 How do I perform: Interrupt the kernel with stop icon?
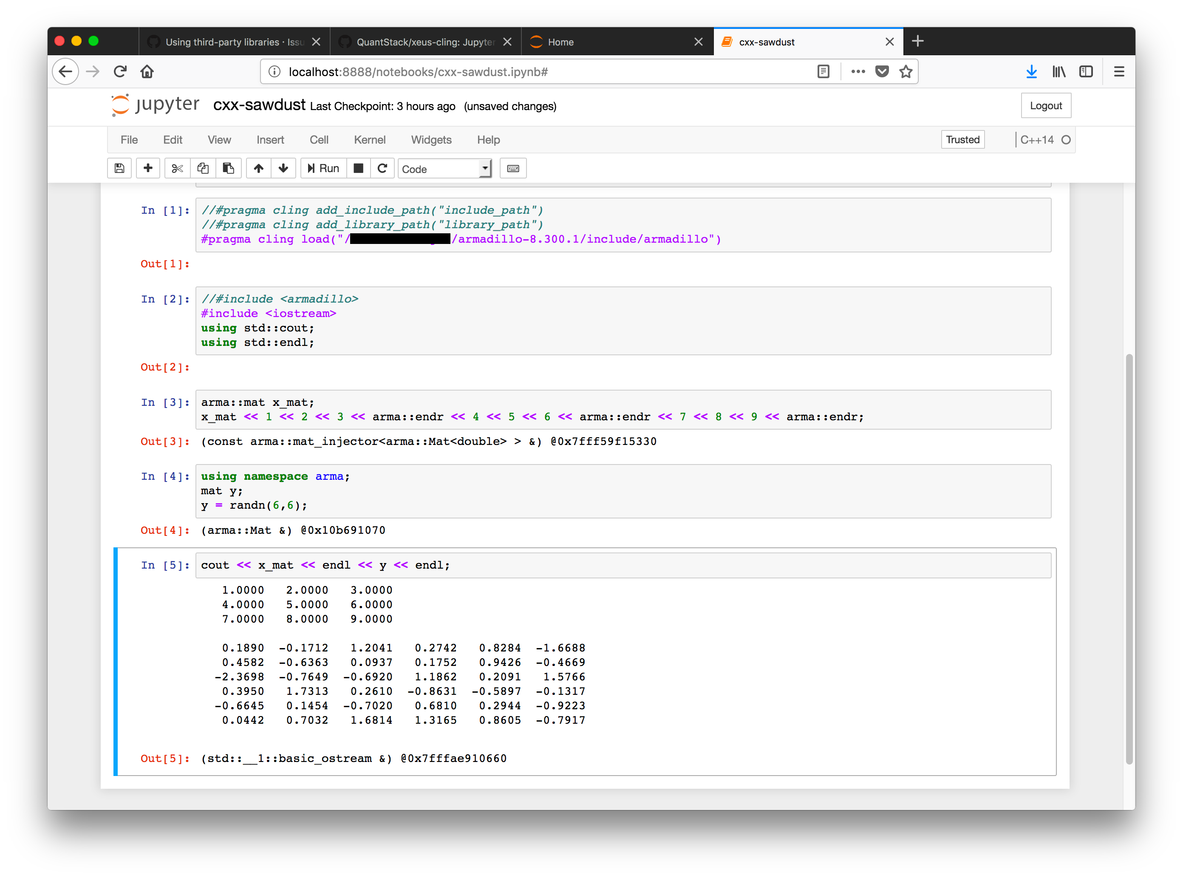point(359,168)
